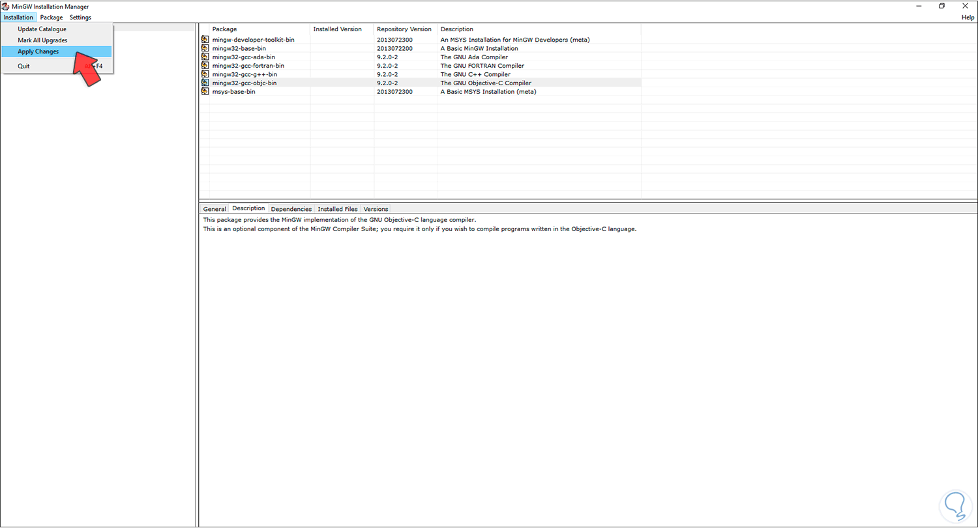Click the MinGW app icon in title bar
The image size is (978, 528).
click(6, 6)
